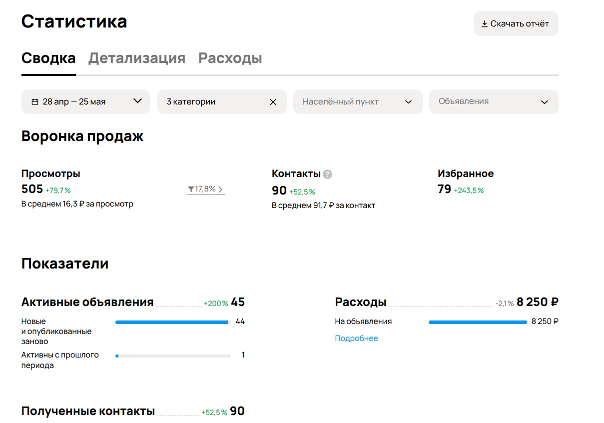Click the Активные объявления heading
Image resolution: width=604 pixels, height=423 pixels.
pyautogui.click(x=87, y=302)
